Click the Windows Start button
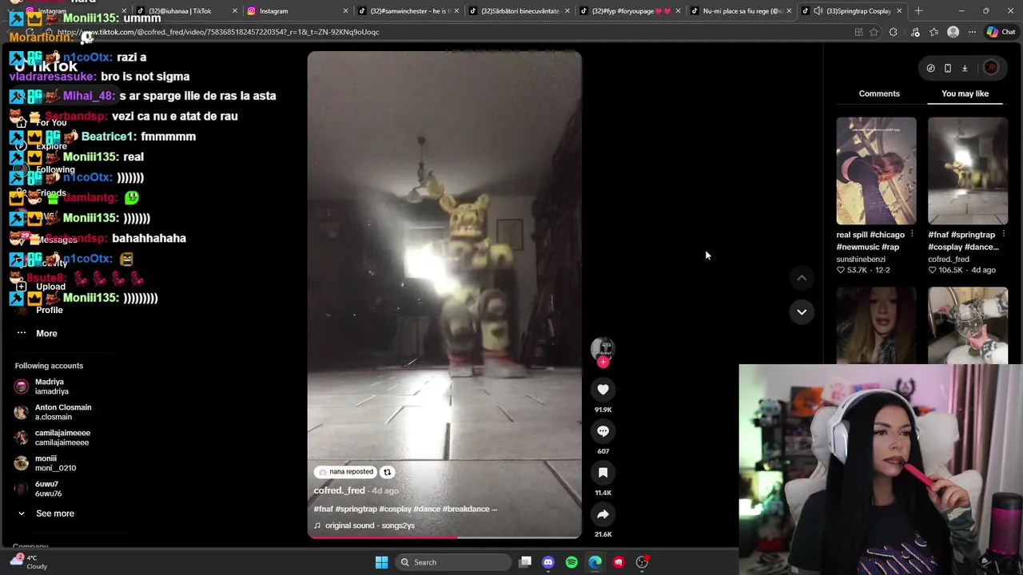 click(381, 562)
